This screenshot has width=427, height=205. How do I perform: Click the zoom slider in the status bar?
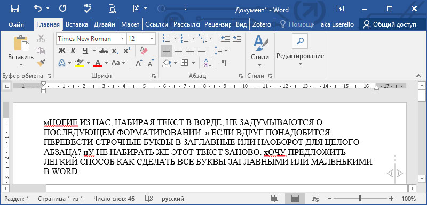point(360,199)
